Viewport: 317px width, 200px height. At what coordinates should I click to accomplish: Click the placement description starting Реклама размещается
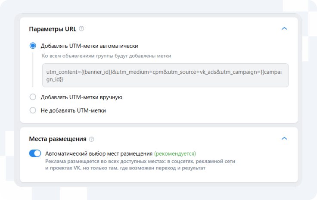click(140, 161)
